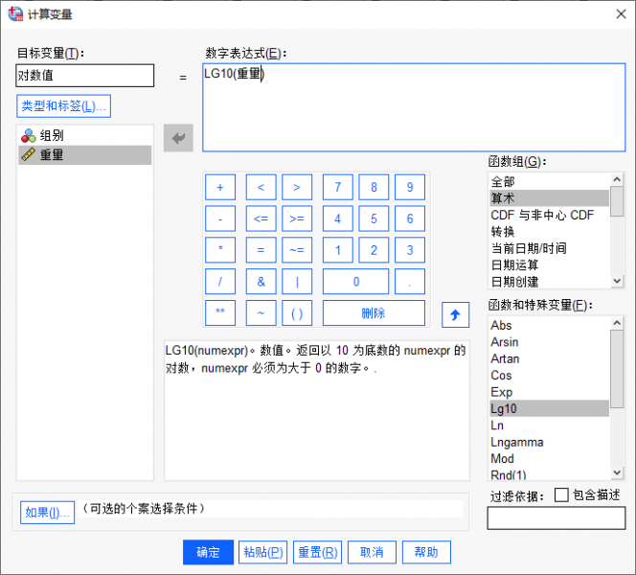Click the 类型和标签(L)... button

[x=63, y=106]
